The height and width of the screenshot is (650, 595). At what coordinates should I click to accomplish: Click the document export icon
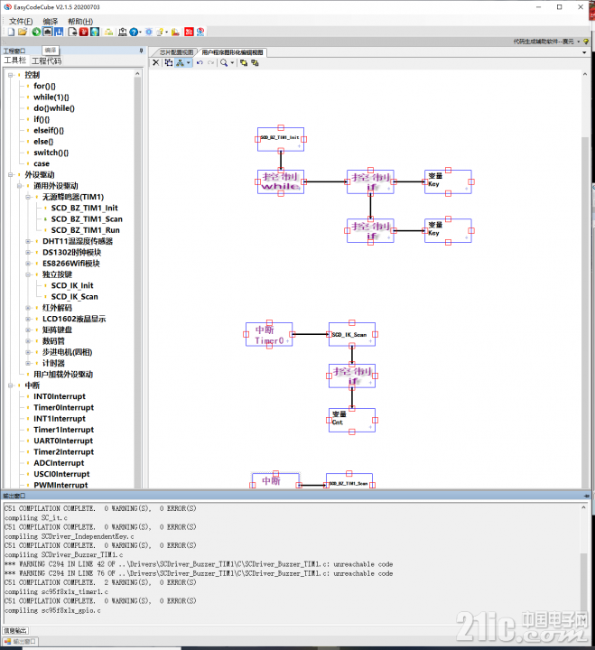point(72,32)
